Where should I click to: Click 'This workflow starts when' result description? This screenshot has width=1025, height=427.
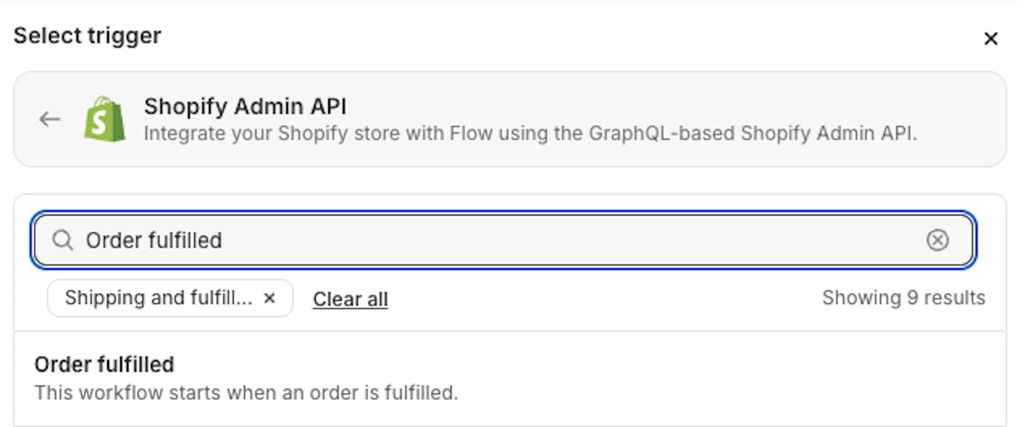point(246,393)
